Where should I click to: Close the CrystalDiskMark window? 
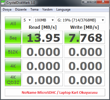point(103,2)
